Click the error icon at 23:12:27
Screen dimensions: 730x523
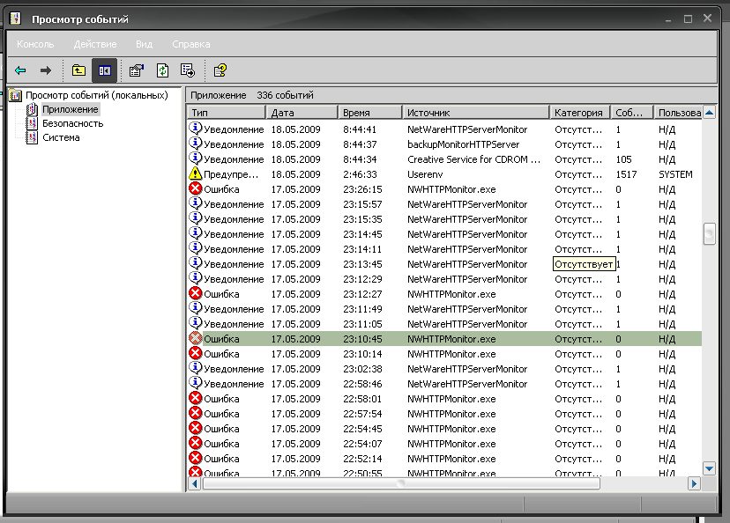(x=195, y=293)
